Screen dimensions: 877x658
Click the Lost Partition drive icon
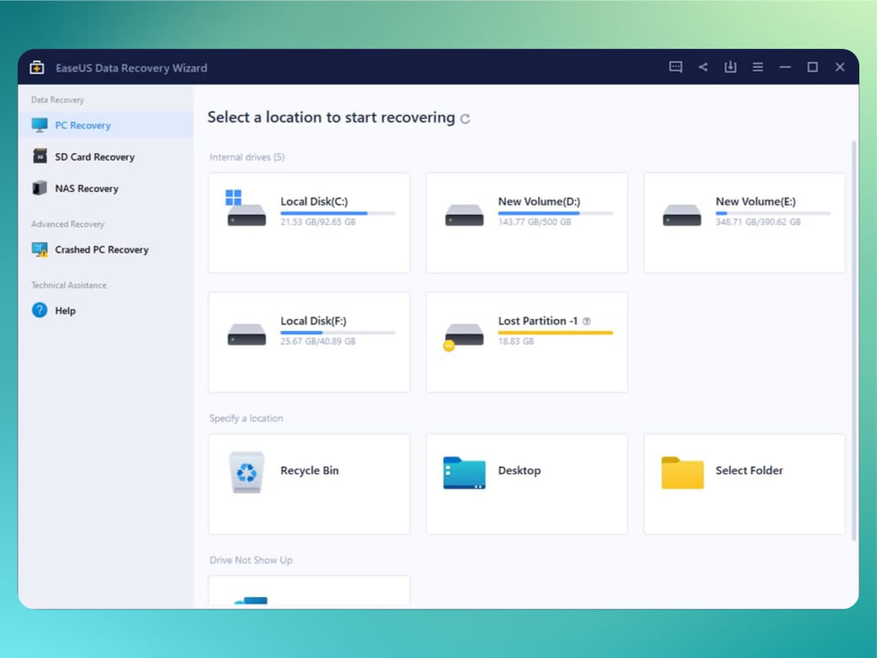[463, 337]
